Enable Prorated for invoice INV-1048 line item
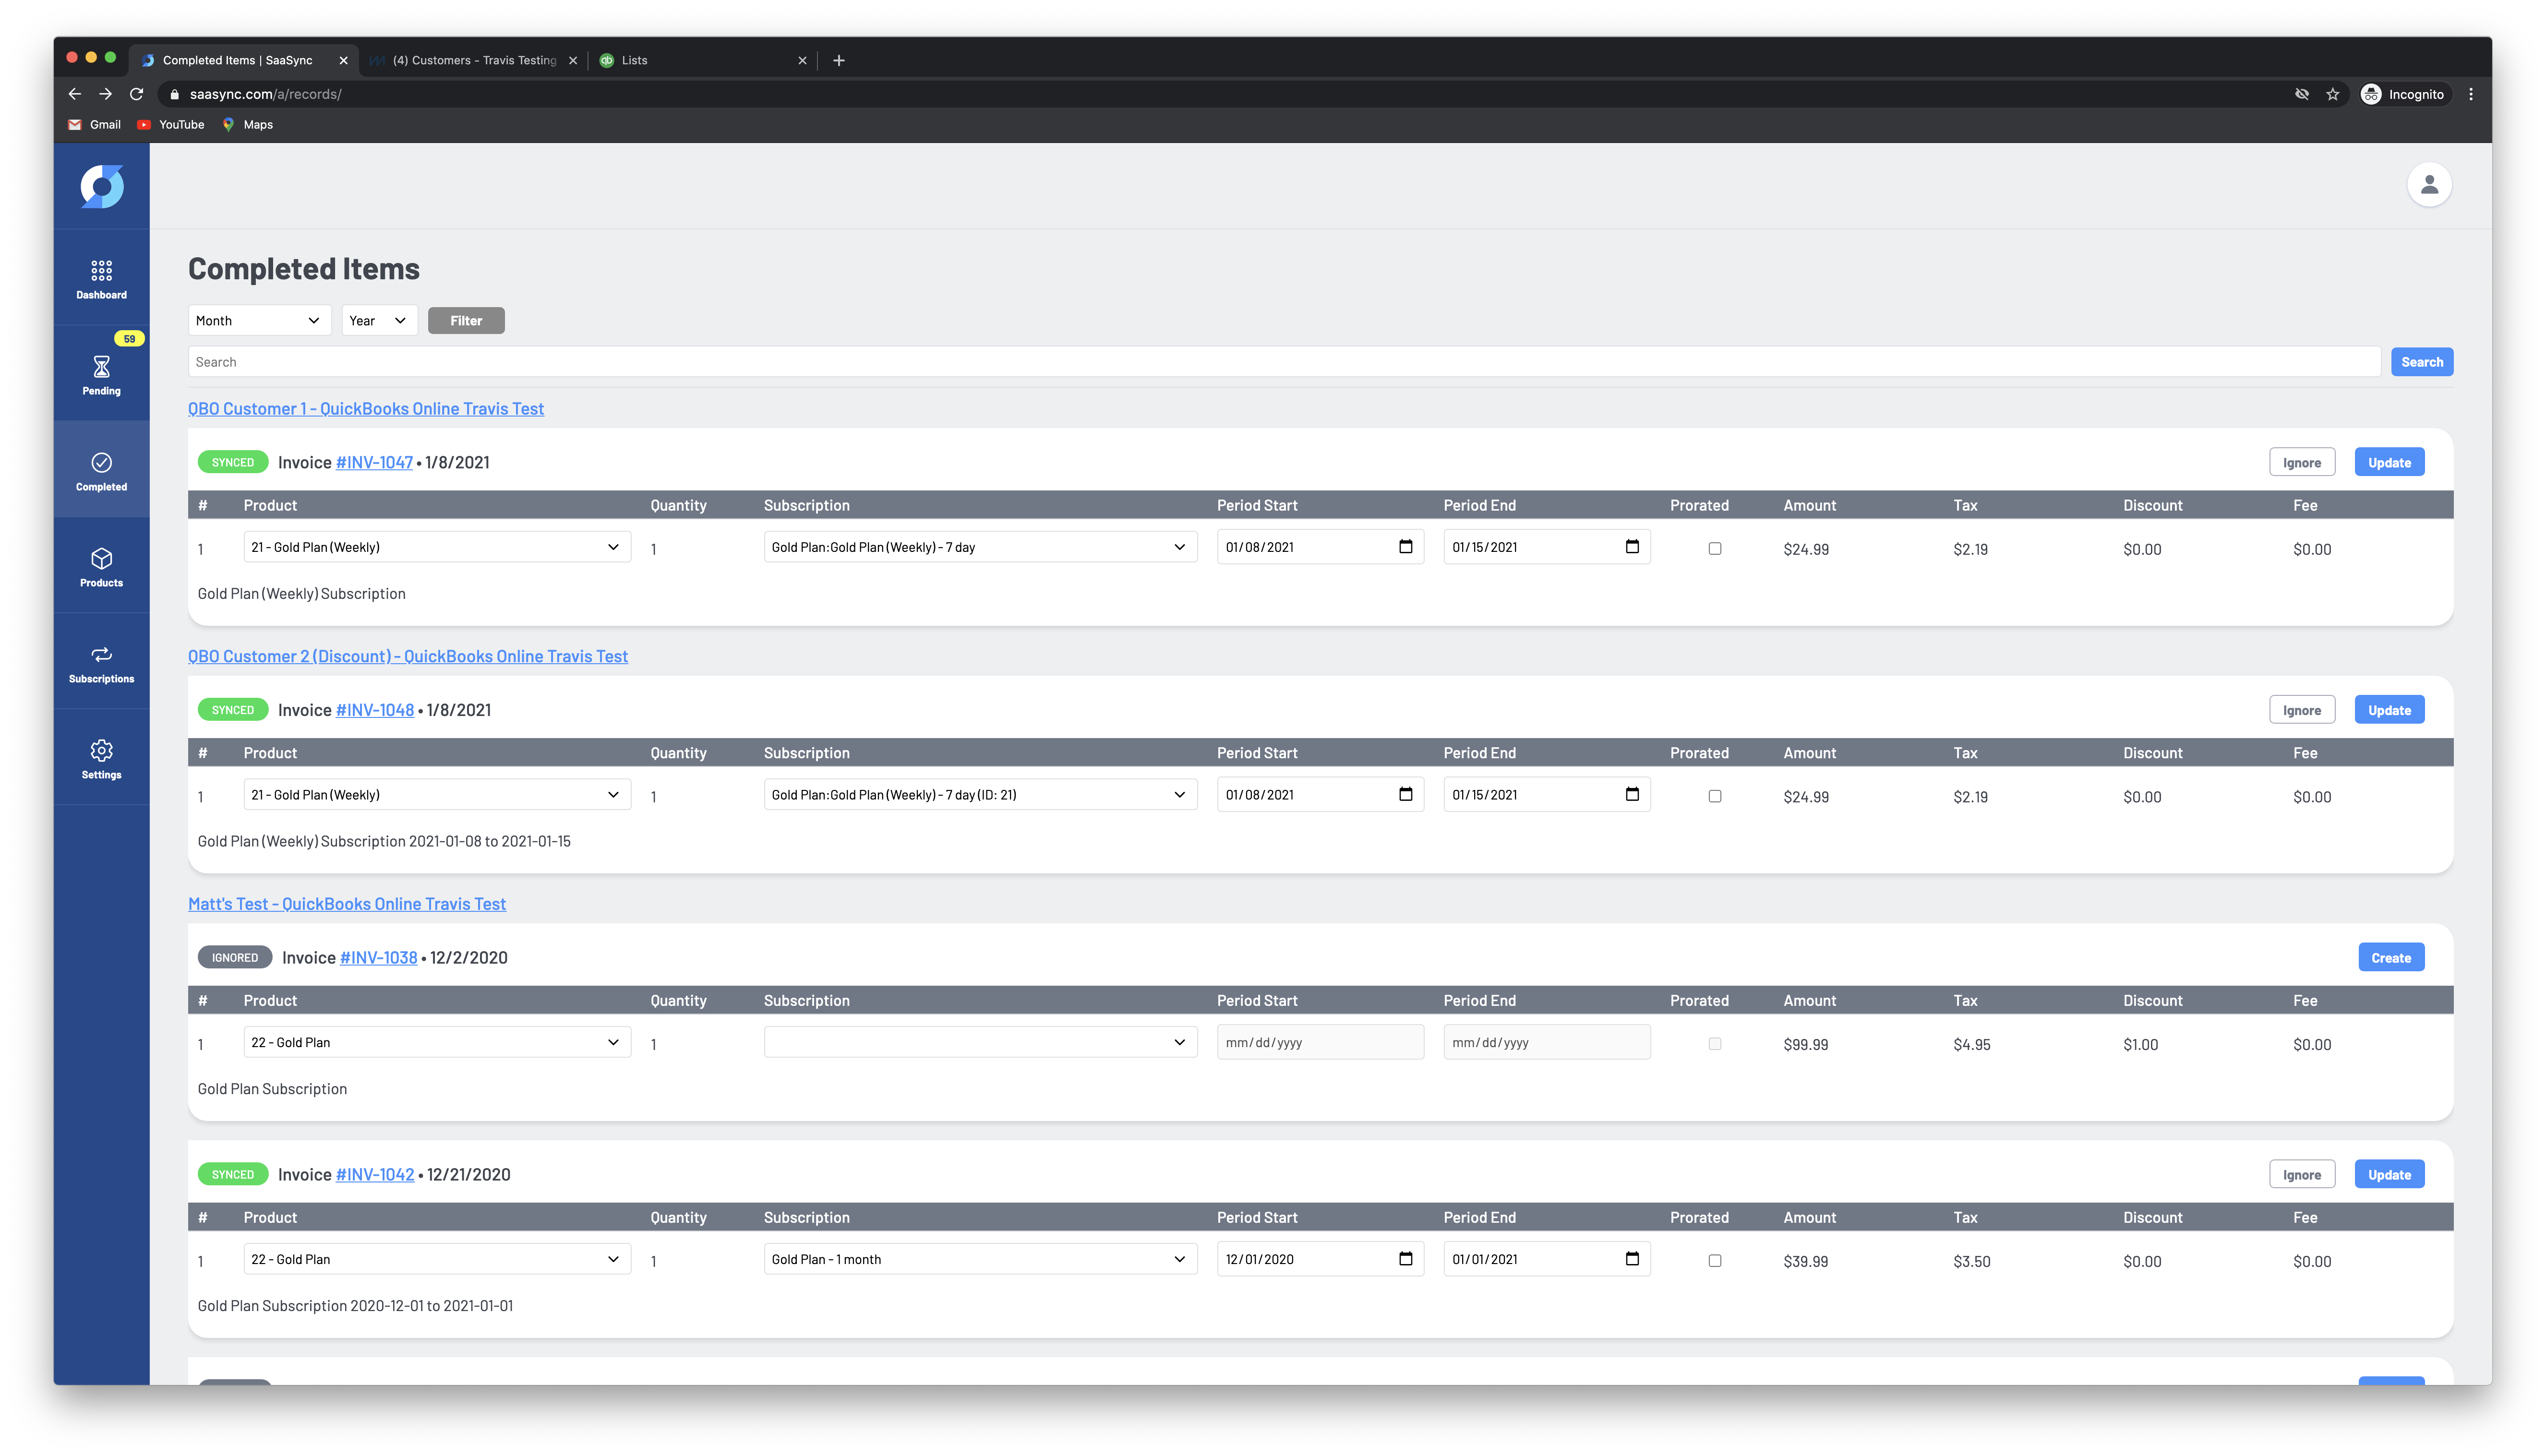 (1715, 795)
